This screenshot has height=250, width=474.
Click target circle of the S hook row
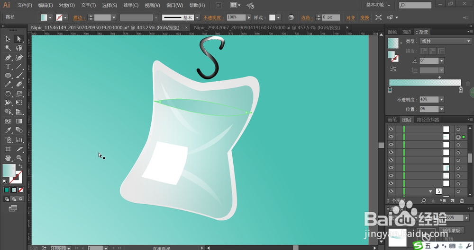[x=458, y=191]
